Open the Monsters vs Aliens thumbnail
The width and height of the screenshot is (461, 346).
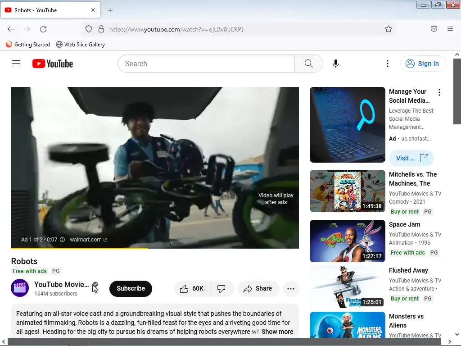click(347, 324)
